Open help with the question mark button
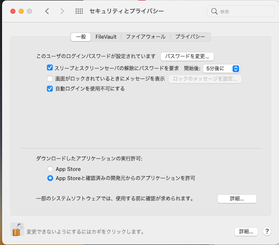Image resolution: width=279 pixels, height=245 pixels. point(267,231)
